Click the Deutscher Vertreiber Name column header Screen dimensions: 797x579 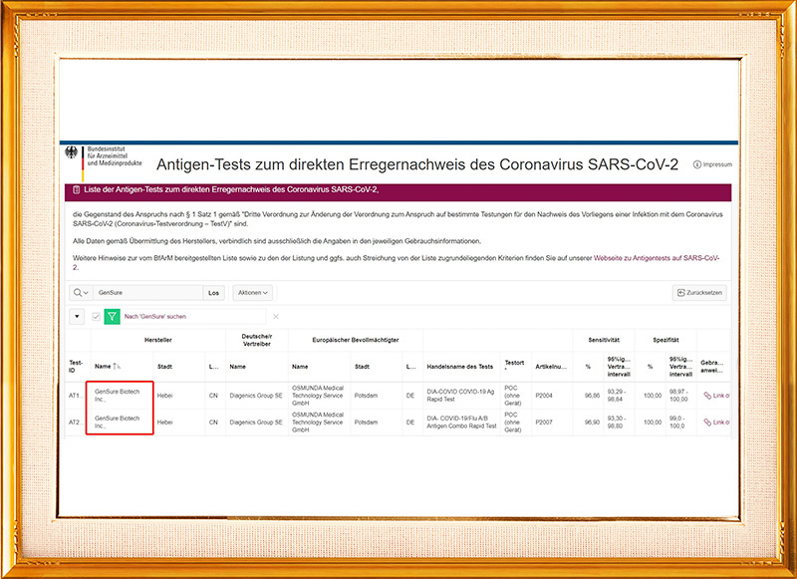point(237,367)
